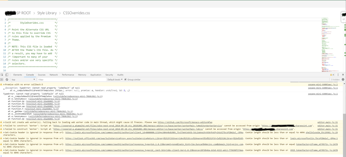Show the console sidebar icon

coord(2,80)
